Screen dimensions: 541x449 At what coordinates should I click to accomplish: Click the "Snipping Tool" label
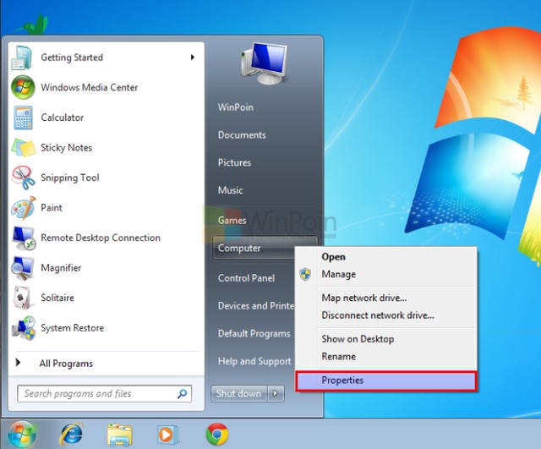(69, 178)
